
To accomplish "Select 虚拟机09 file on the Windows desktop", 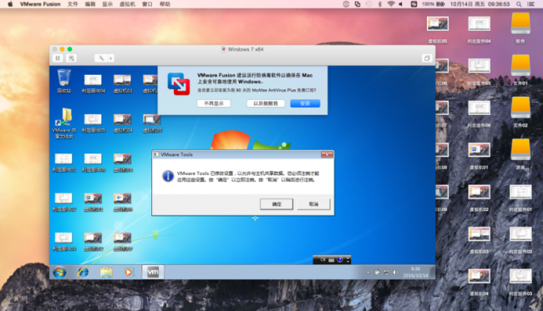I will [x=152, y=123].
